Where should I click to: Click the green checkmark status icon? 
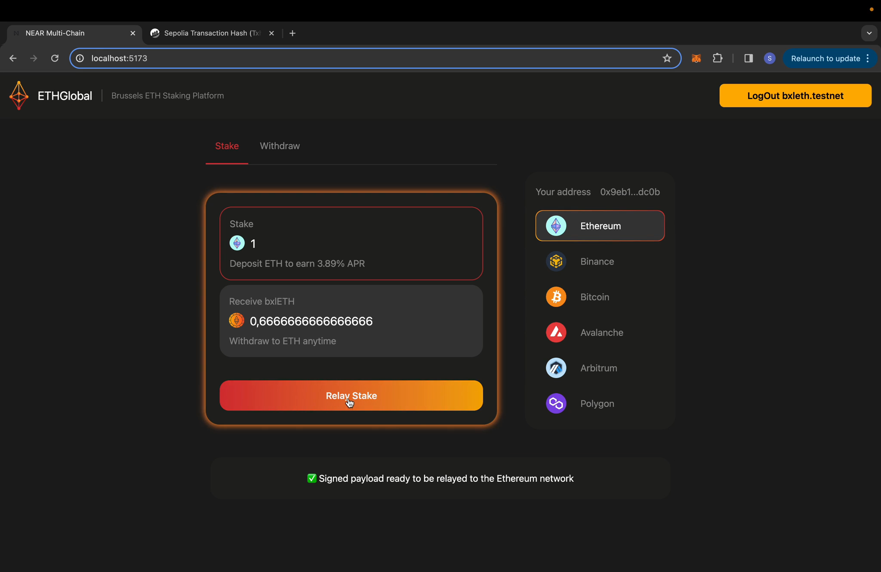point(312,478)
